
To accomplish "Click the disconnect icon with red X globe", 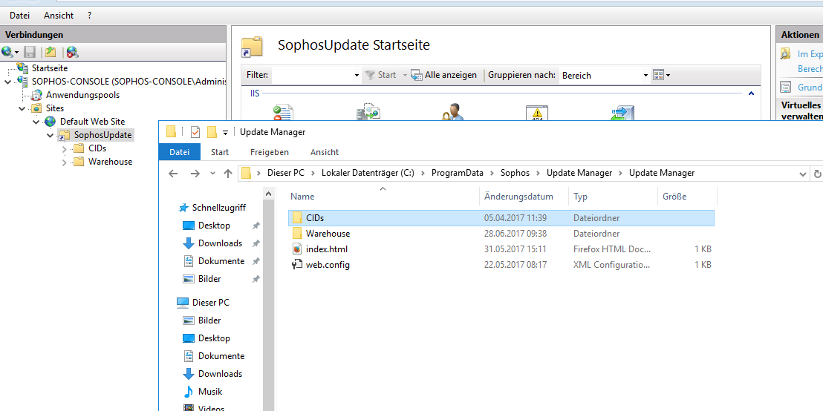I will [x=73, y=52].
